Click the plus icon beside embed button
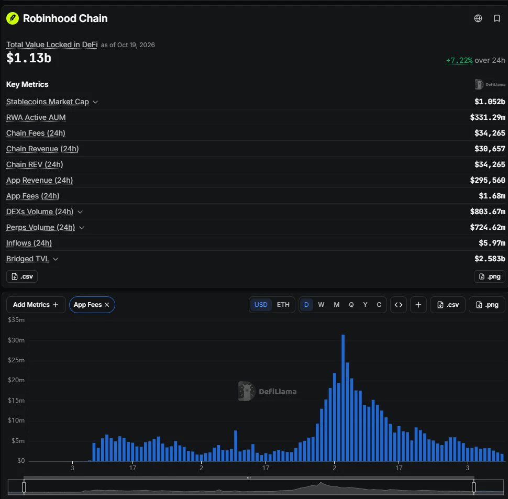 (418, 305)
